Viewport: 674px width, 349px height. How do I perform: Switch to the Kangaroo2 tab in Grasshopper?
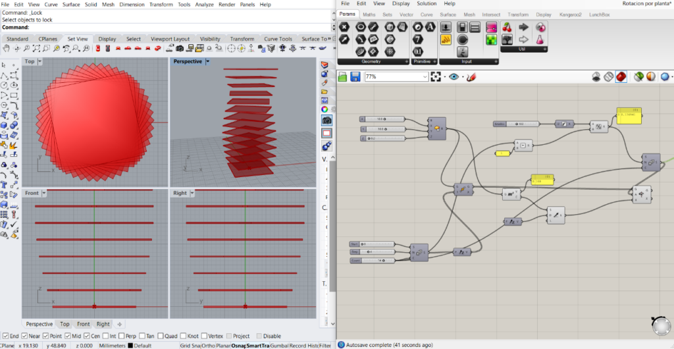point(571,14)
